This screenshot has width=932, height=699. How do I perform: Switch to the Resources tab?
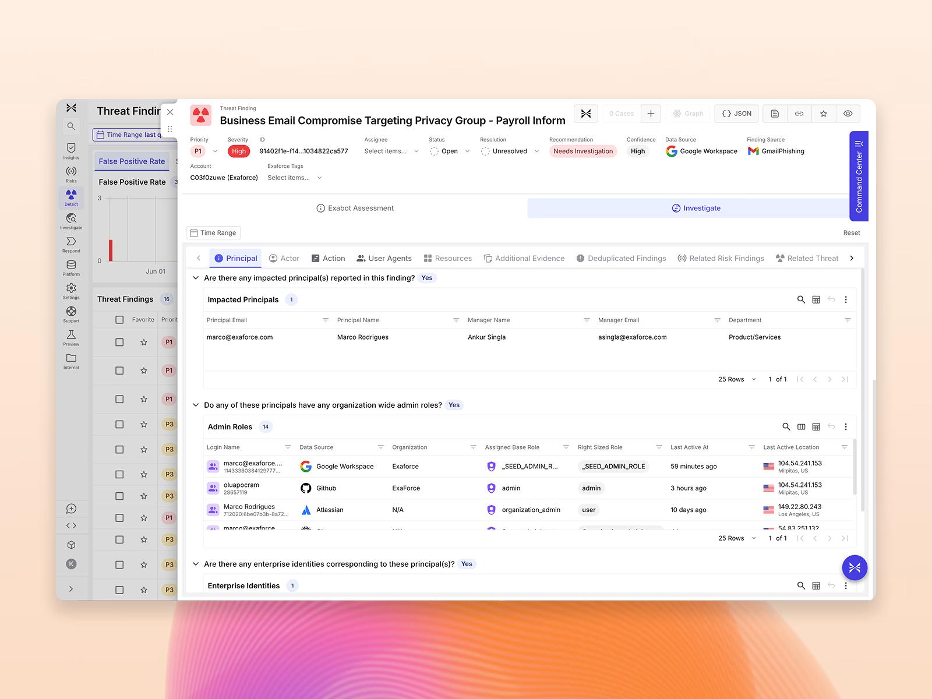[x=447, y=258]
